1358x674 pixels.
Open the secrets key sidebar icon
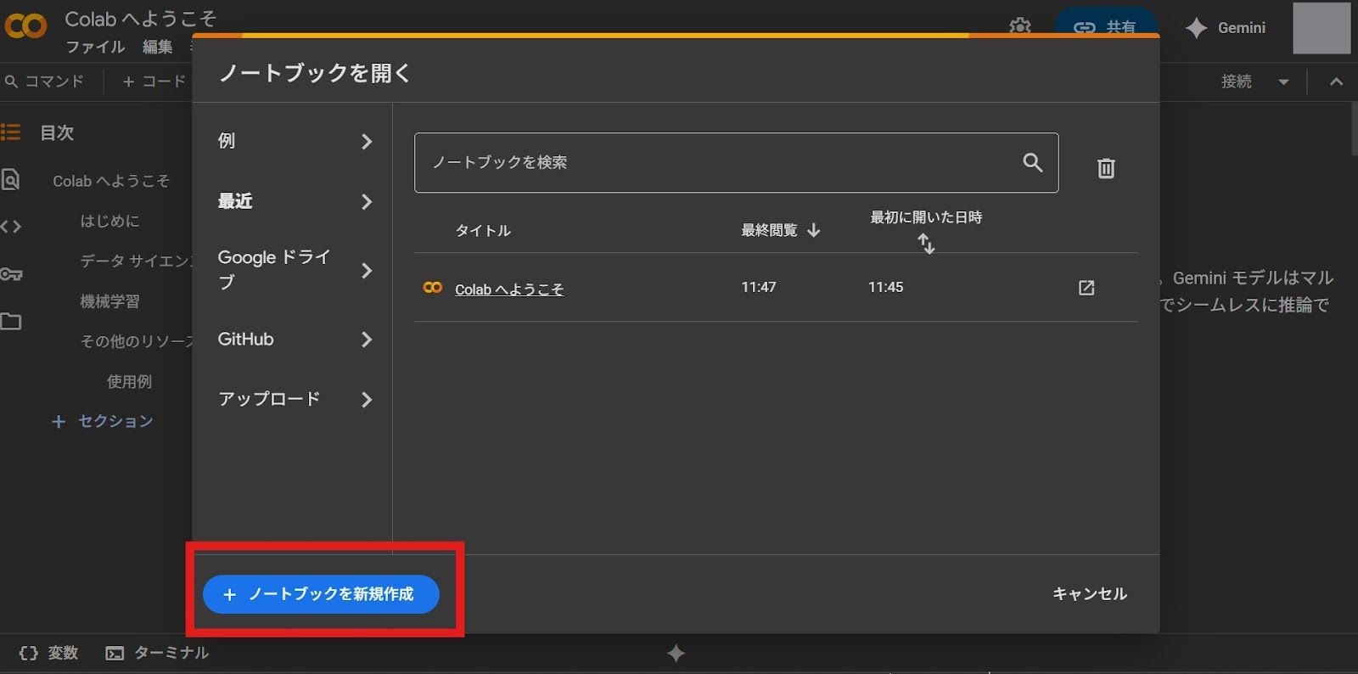10,274
